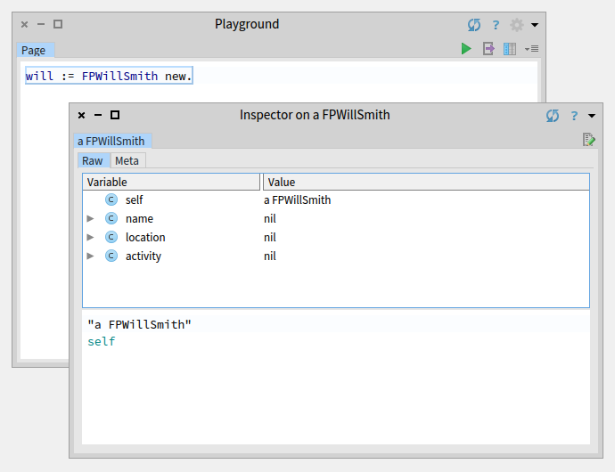This screenshot has width=615, height=472.
Task: Open the Inspector help question mark
Action: (574, 116)
